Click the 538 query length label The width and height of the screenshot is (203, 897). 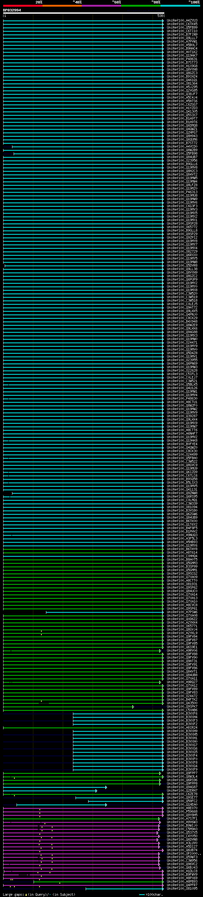[x=160, y=16]
